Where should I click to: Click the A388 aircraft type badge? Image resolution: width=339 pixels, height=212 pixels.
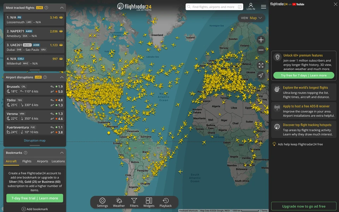(36, 45)
